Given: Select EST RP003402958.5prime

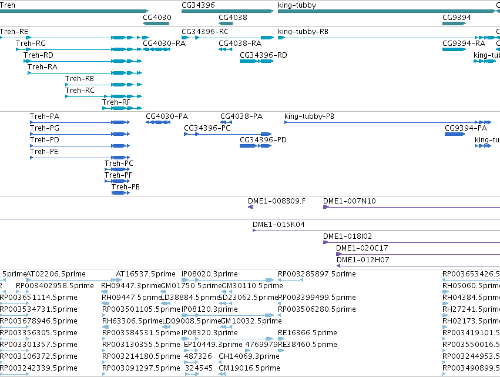Looking at the screenshot, I should click(55, 286).
